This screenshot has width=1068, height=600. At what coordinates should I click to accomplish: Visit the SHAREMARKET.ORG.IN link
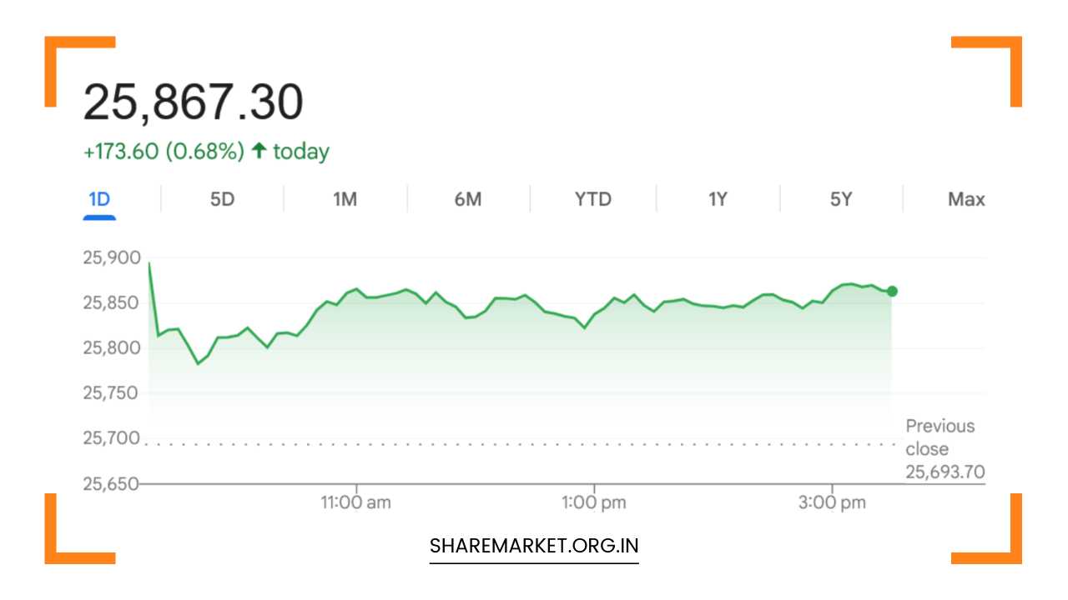pyautogui.click(x=533, y=546)
